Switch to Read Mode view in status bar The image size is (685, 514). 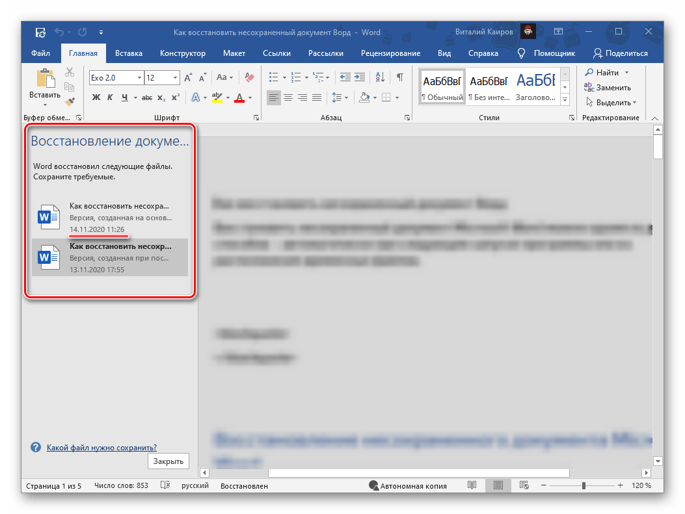[472, 485]
